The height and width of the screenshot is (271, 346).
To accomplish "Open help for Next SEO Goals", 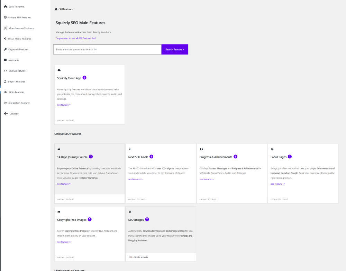I will (152, 157).
